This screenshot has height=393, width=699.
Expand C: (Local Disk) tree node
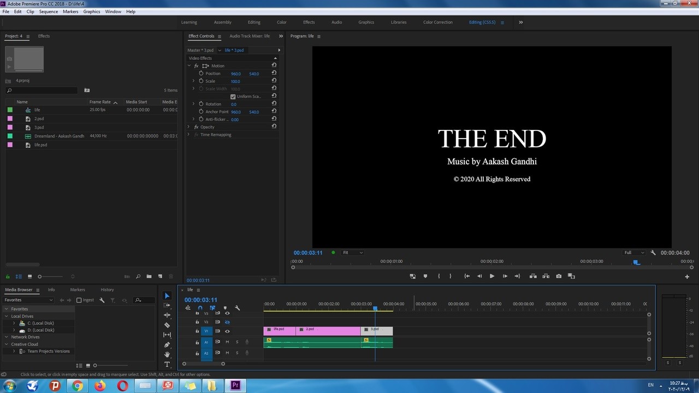click(x=14, y=323)
